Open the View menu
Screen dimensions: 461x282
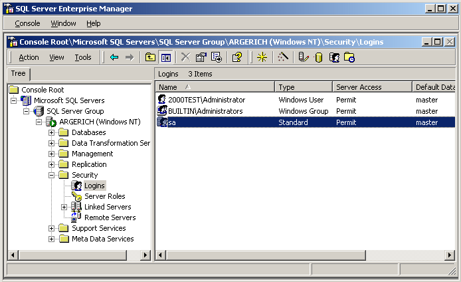tap(56, 57)
